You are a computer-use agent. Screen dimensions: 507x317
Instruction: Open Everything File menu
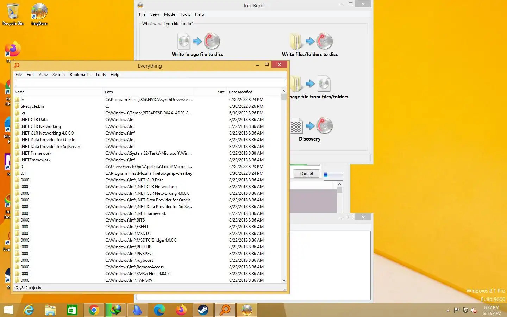[x=19, y=75]
